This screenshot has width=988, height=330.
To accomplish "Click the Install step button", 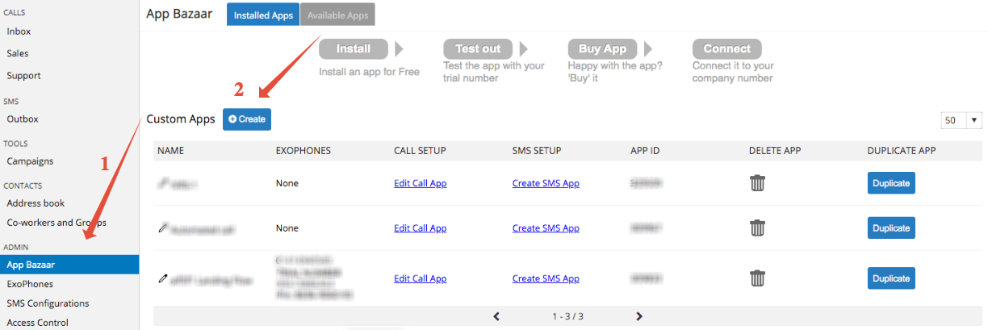I will click(354, 49).
